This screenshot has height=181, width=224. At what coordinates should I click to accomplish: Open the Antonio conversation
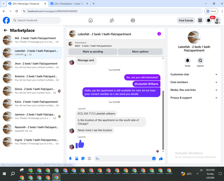32,78
